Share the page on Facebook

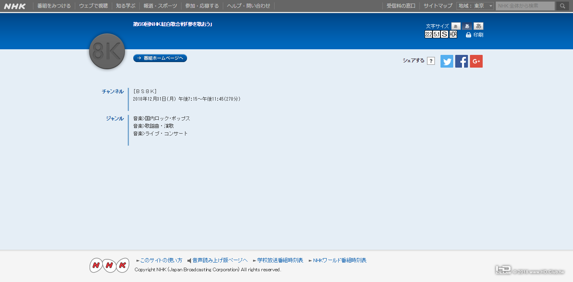pyautogui.click(x=462, y=61)
